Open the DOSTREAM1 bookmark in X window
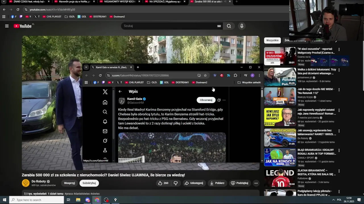This screenshot has height=204, width=364. (180, 82)
